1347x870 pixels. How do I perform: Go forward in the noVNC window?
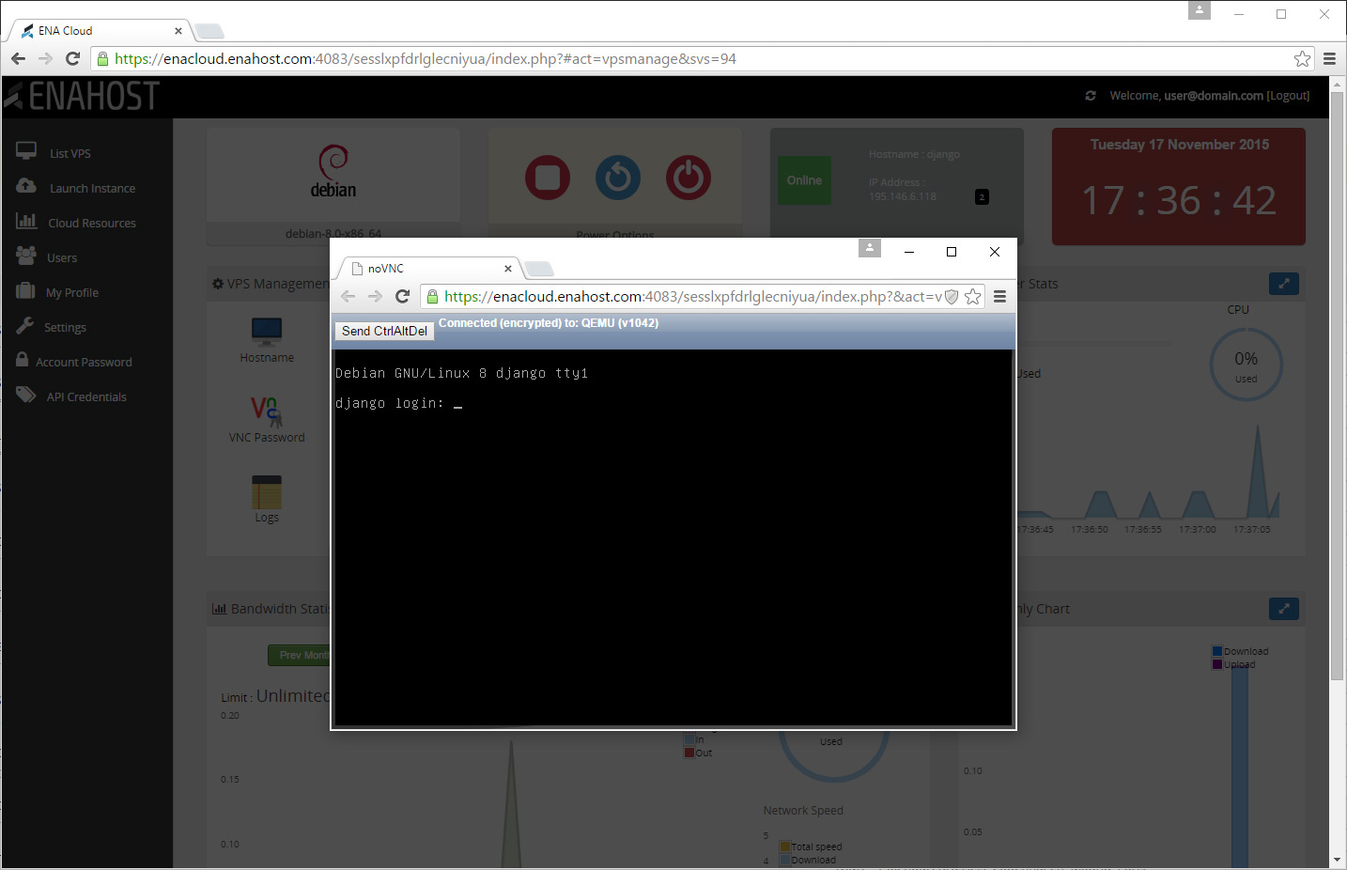pos(375,297)
